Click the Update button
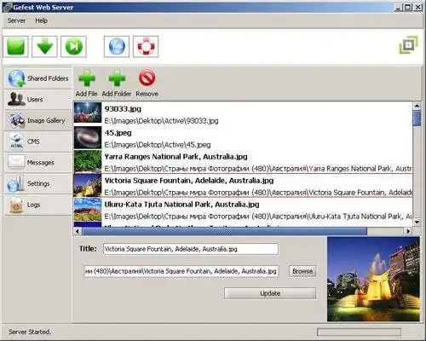The height and width of the screenshot is (341, 426). tap(270, 293)
